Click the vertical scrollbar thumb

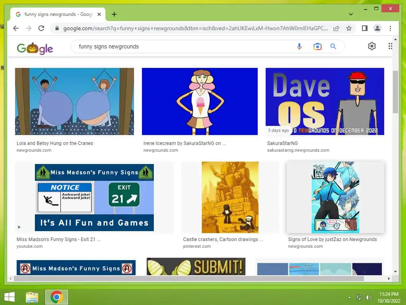(395, 92)
